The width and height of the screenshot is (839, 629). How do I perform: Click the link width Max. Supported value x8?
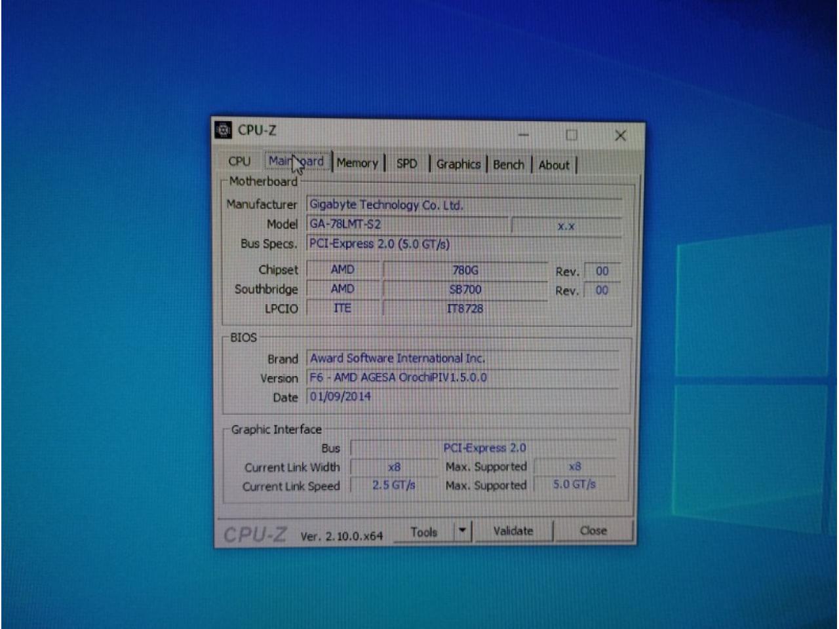[575, 467]
